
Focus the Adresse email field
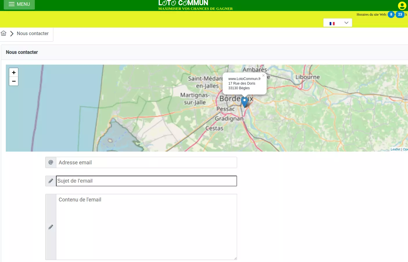(147, 162)
